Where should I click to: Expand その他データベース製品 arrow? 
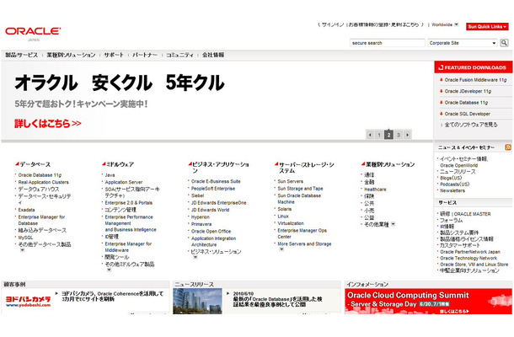click(x=22, y=250)
